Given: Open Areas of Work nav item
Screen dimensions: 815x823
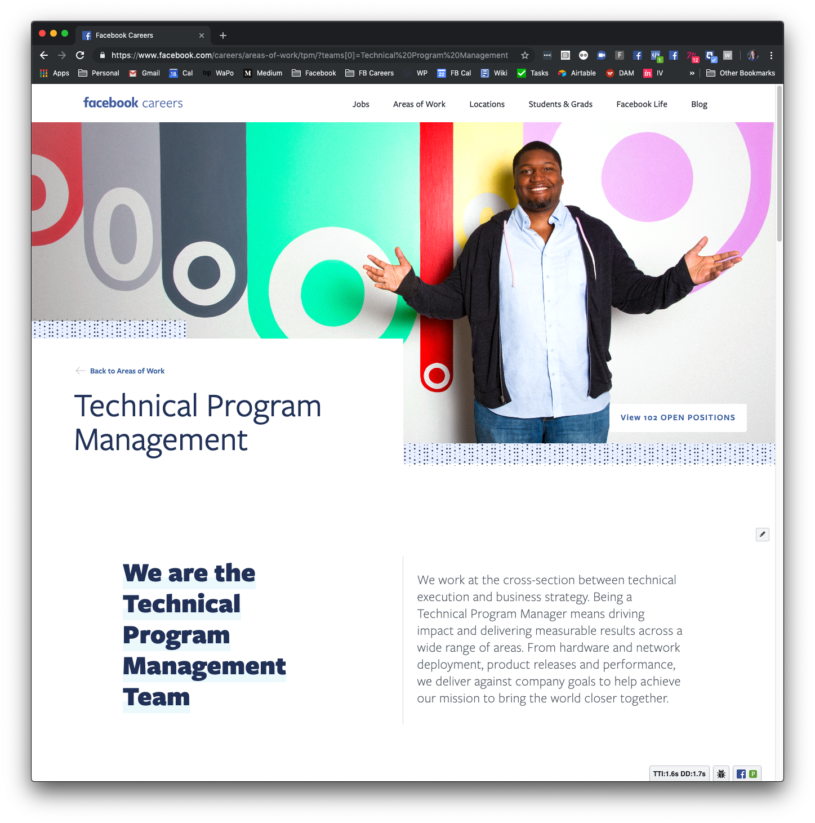Looking at the screenshot, I should click(419, 104).
